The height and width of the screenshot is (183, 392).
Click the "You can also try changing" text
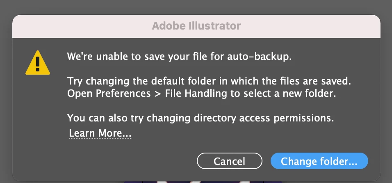(130, 118)
